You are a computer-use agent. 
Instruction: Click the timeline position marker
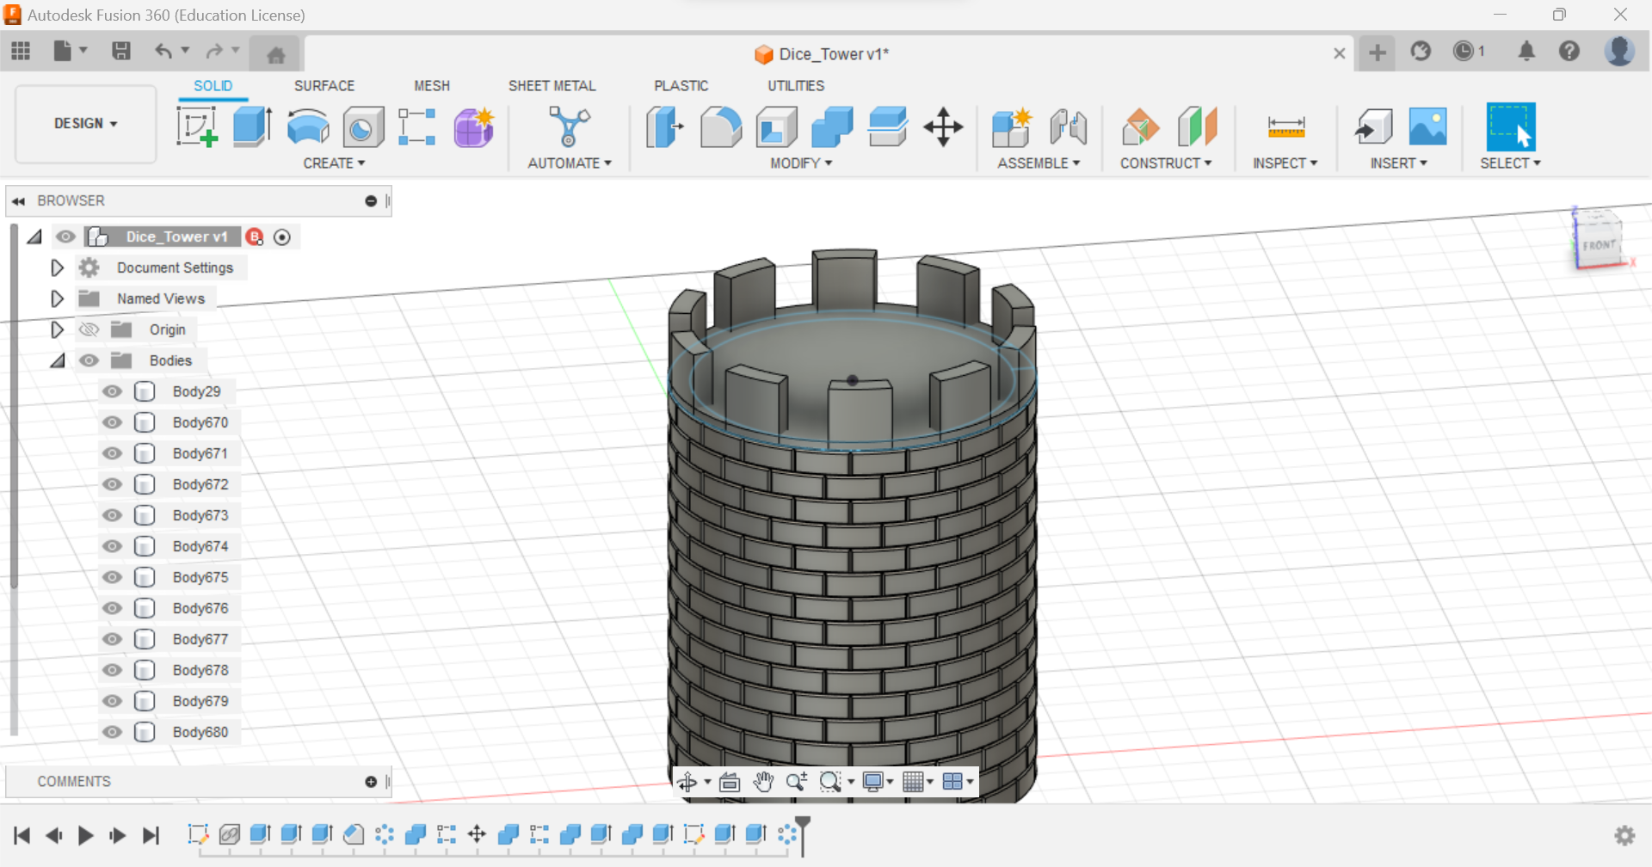coord(802,834)
